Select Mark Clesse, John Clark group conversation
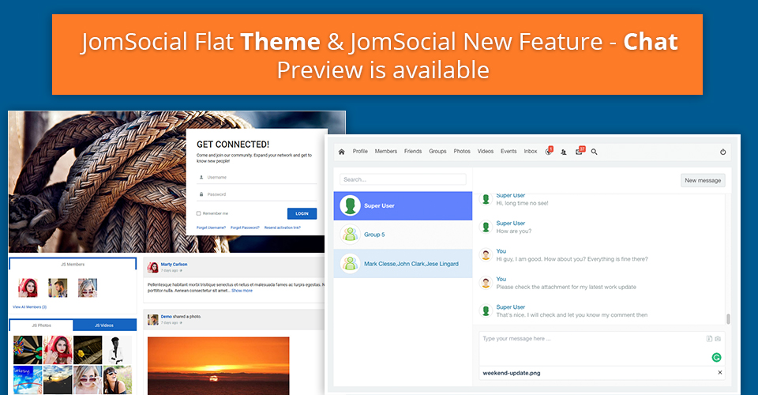This screenshot has width=758, height=395. point(403,264)
